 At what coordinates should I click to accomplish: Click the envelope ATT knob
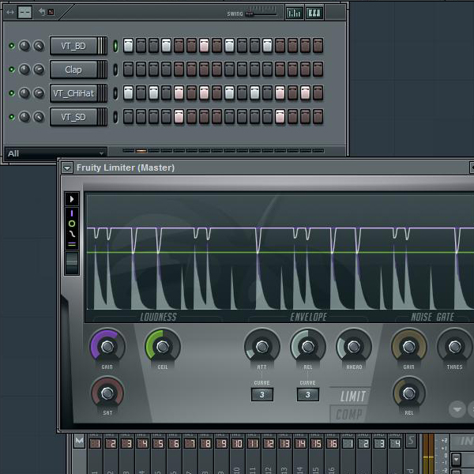click(261, 347)
